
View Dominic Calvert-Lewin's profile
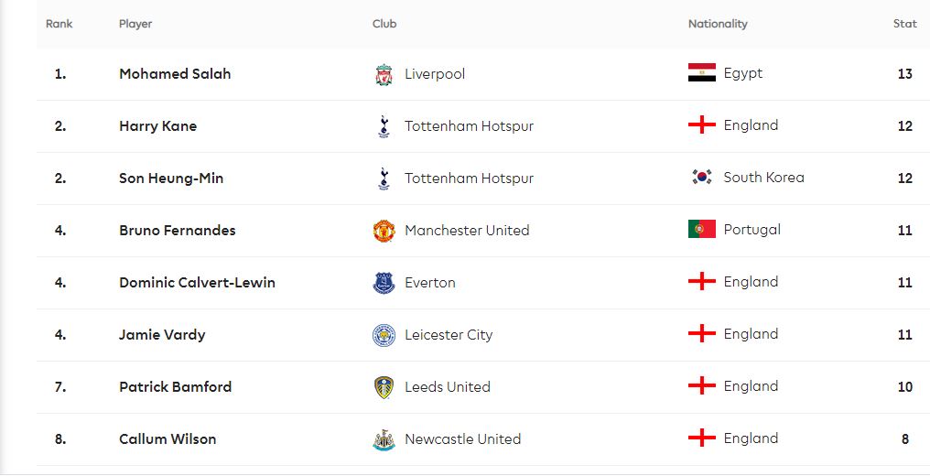pyautogui.click(x=197, y=283)
